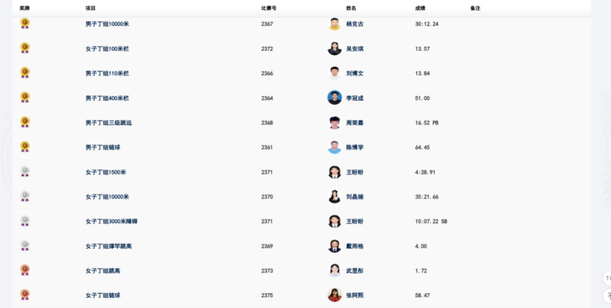Open athlete photo of 李冠成
The image size is (611, 308).
(x=334, y=98)
